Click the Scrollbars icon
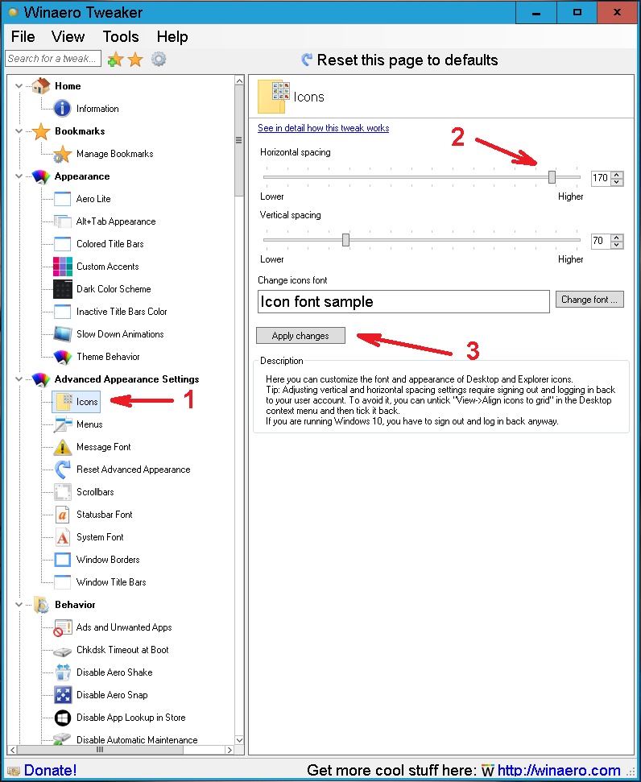 click(62, 492)
